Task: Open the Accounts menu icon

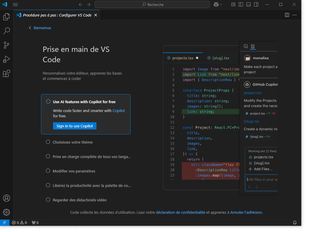Action: 6,198
